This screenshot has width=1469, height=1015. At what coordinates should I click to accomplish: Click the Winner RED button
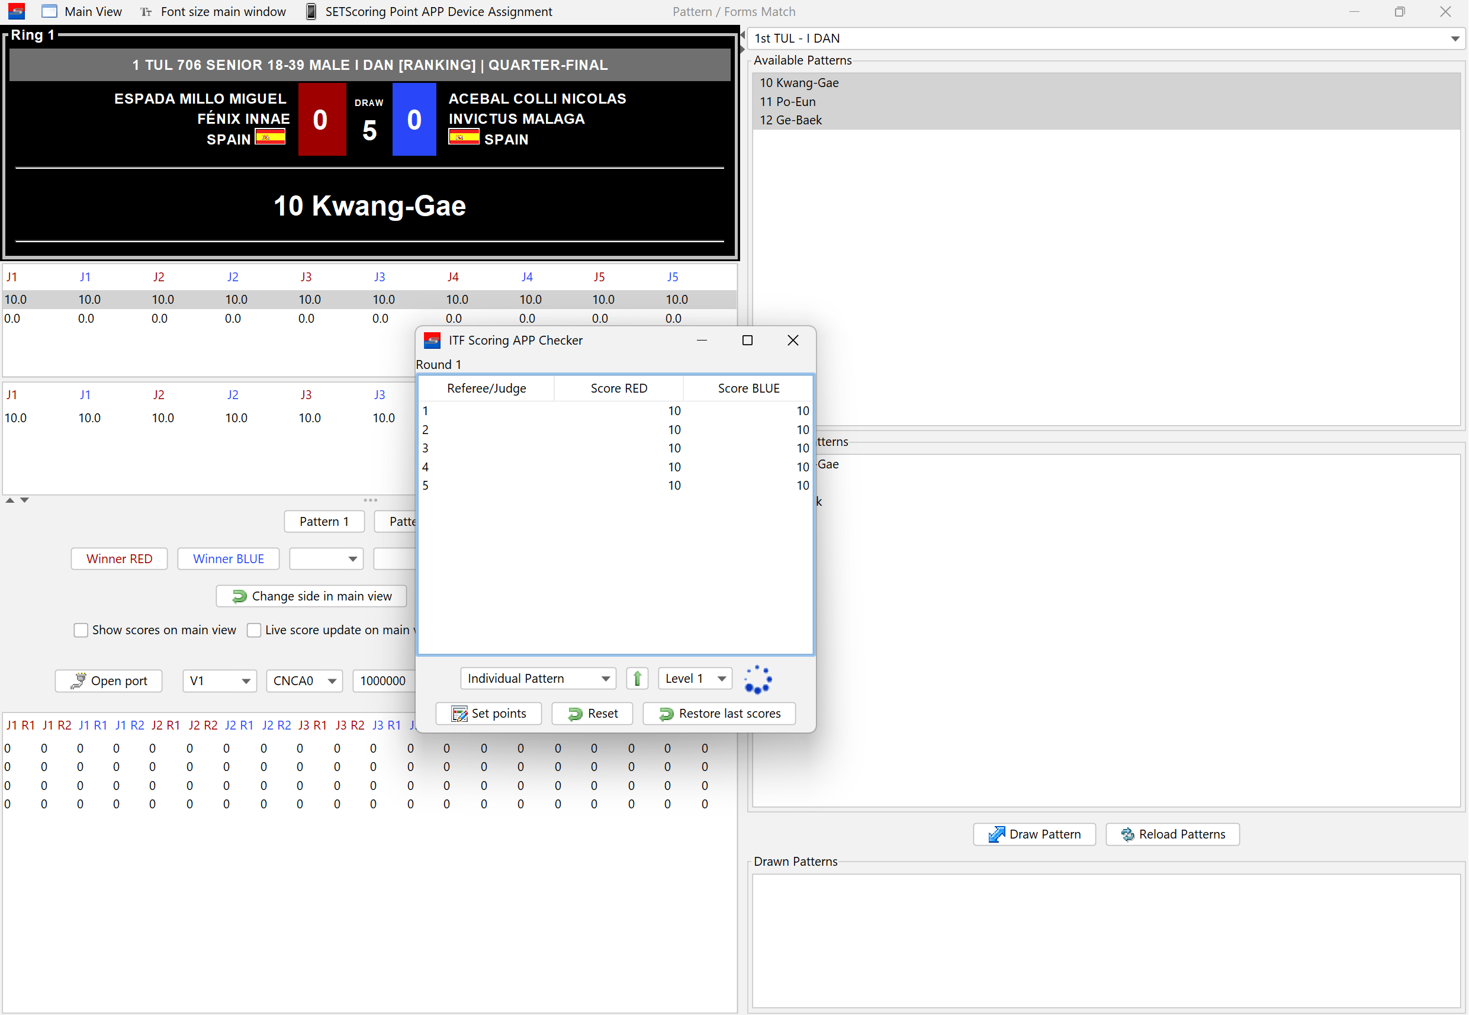coord(119,558)
